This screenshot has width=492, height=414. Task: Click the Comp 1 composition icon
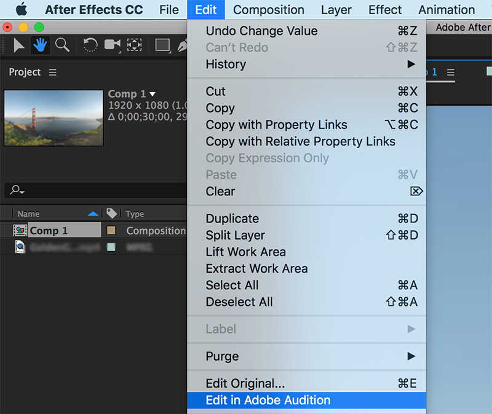click(20, 230)
